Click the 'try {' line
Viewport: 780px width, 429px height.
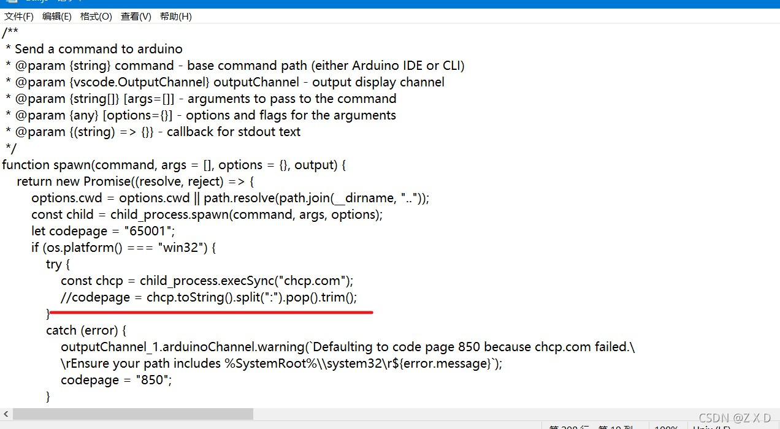[x=58, y=264]
